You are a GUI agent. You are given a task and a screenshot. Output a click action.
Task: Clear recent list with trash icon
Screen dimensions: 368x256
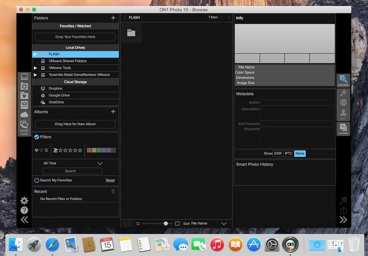[113, 191]
